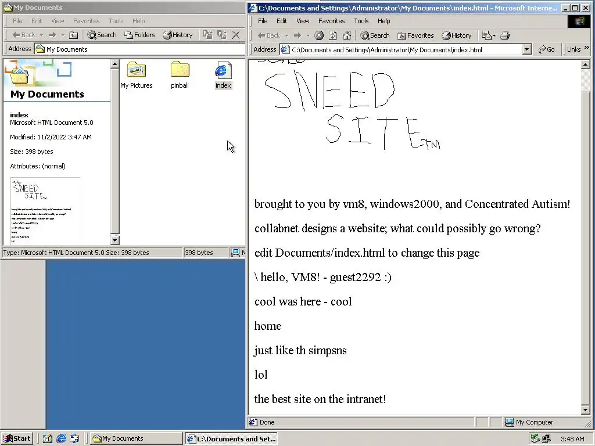This screenshot has height=446, width=595.
Task: Click Copy To icon in My Documents toolbar
Action: pyautogui.click(x=221, y=35)
